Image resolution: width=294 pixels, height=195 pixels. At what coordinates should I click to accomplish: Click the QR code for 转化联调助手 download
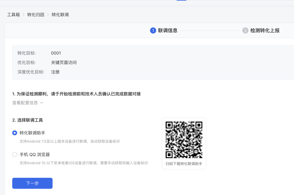click(x=184, y=140)
